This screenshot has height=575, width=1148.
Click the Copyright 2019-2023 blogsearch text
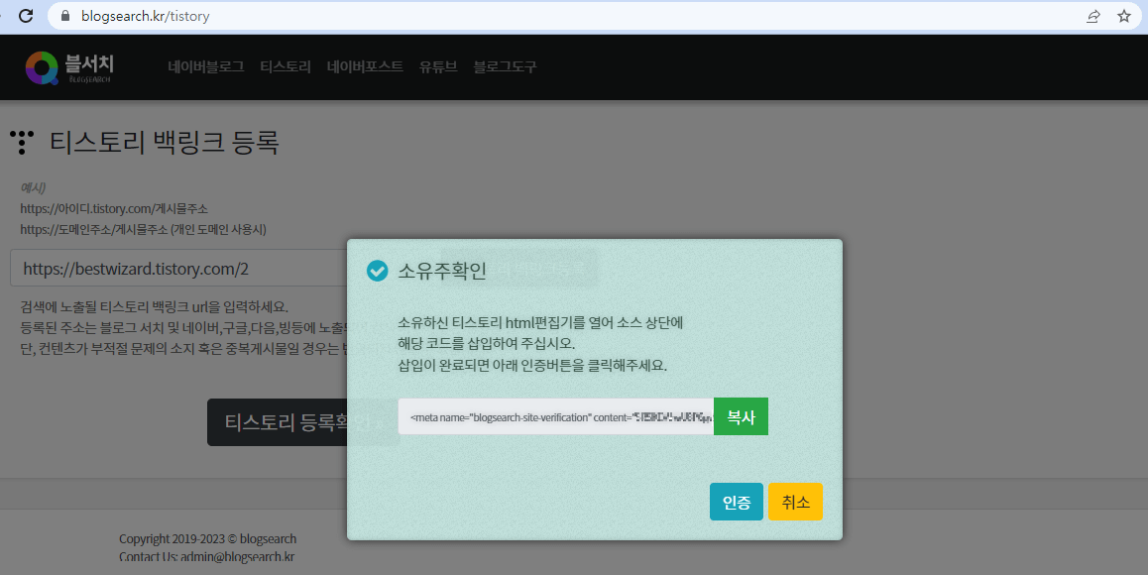point(208,539)
